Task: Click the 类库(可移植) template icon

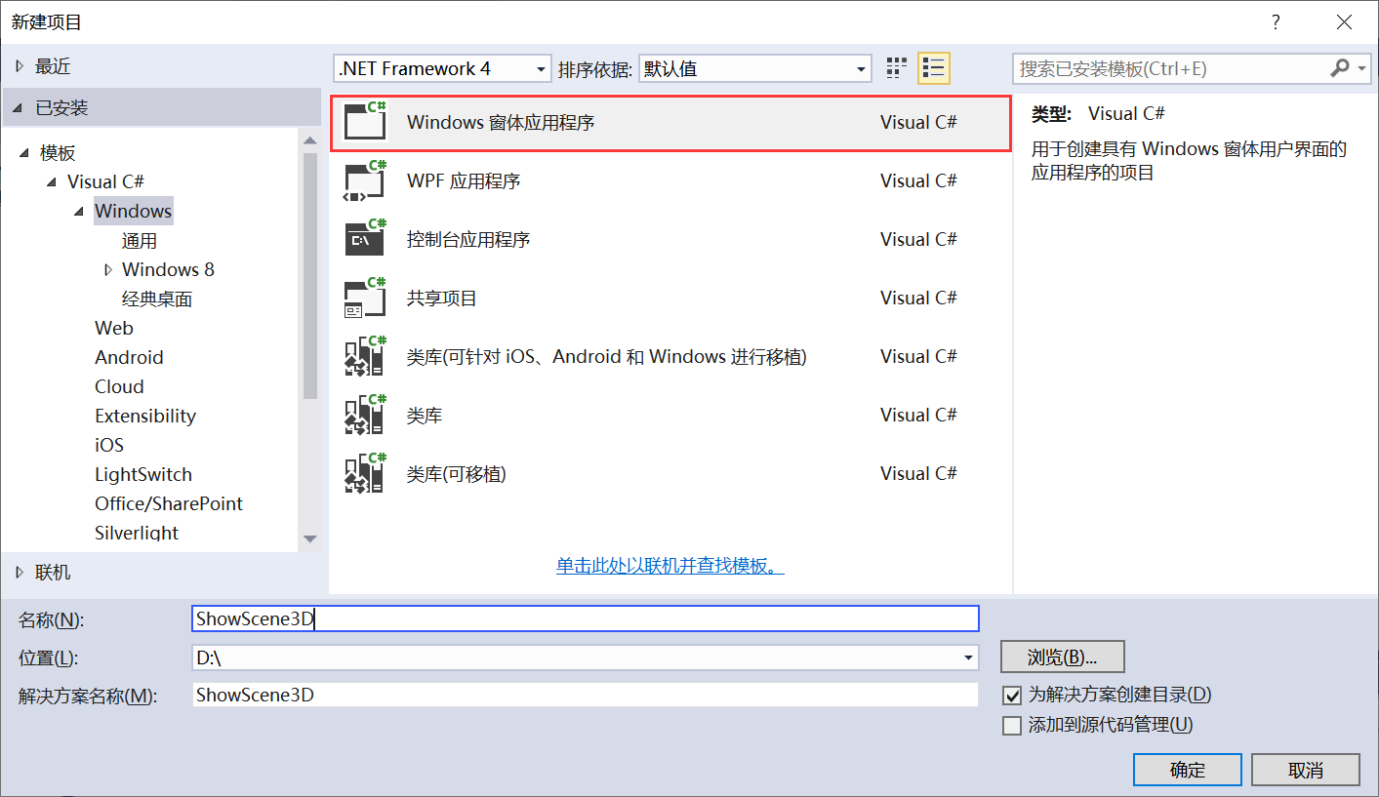Action: click(x=366, y=473)
